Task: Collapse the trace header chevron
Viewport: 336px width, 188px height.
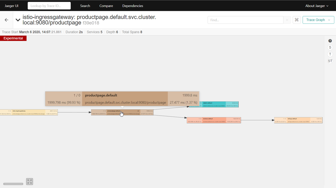Action: click(x=18, y=20)
